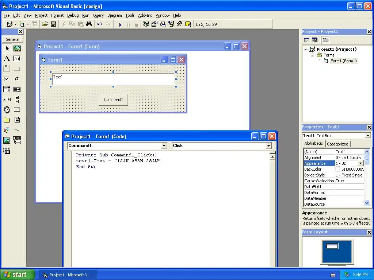Open the Add Form dropdown arrow
The image size is (374, 280).
pyautogui.click(x=28, y=24)
